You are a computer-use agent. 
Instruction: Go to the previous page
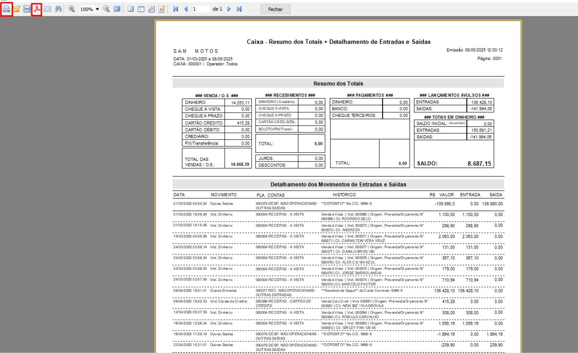click(186, 9)
